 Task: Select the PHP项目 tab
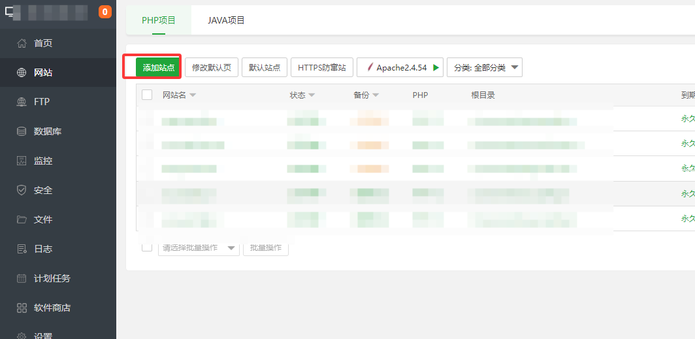[x=159, y=20]
